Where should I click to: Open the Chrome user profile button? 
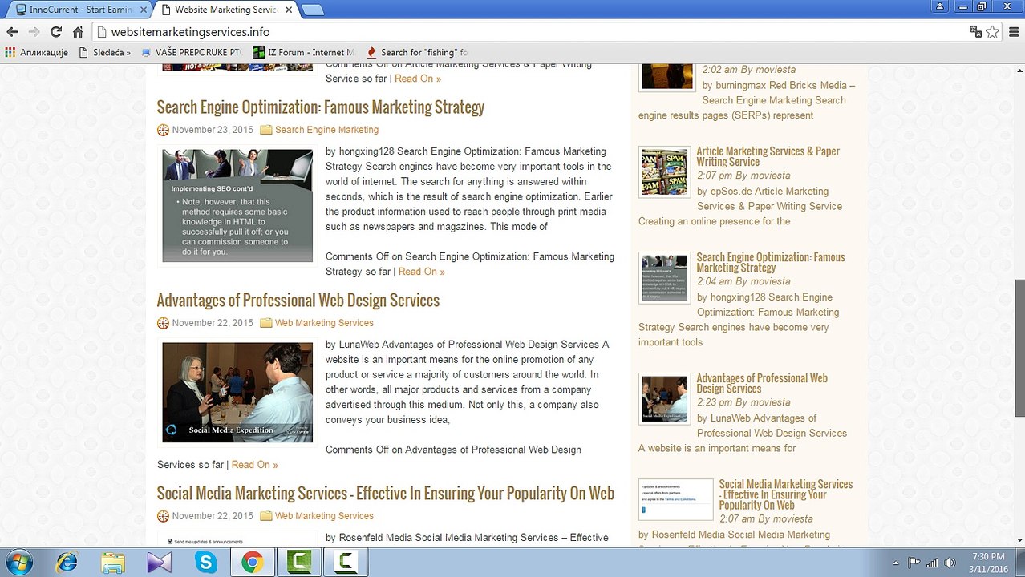pos(941,6)
